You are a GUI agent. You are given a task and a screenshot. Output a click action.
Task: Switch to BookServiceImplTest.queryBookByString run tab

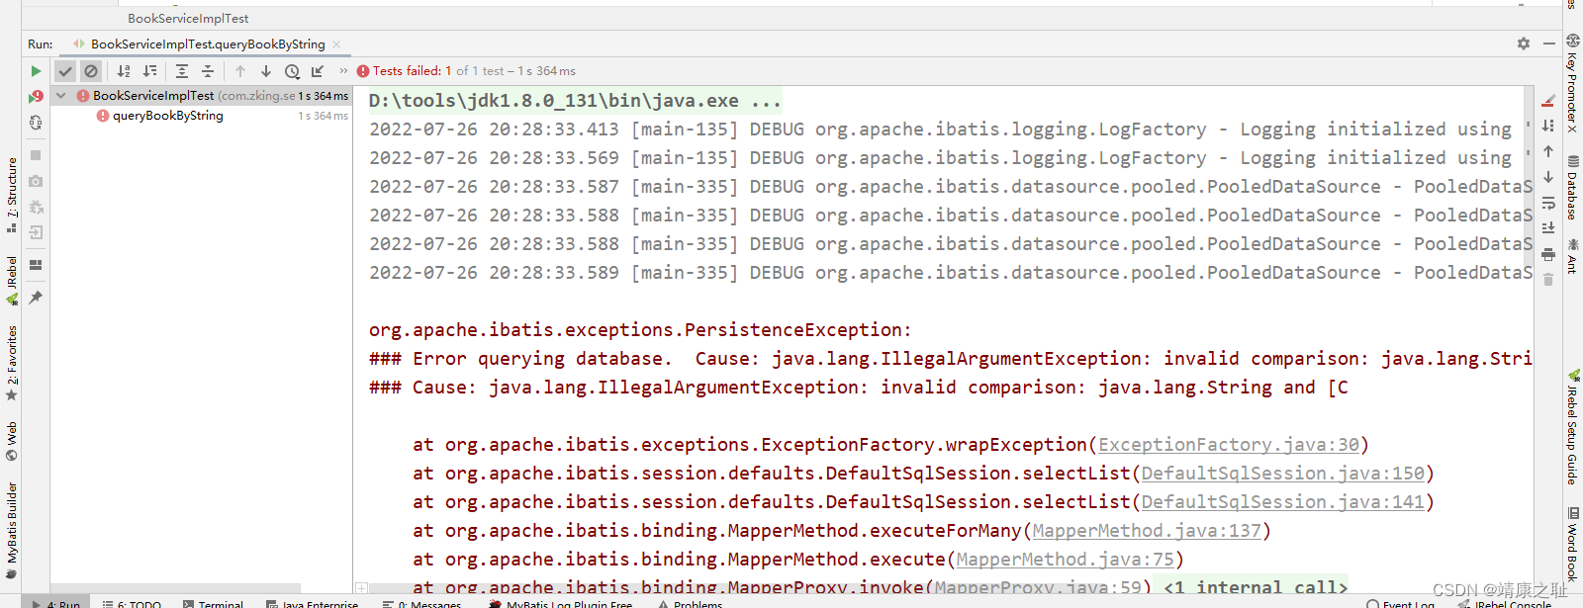pyautogui.click(x=208, y=44)
